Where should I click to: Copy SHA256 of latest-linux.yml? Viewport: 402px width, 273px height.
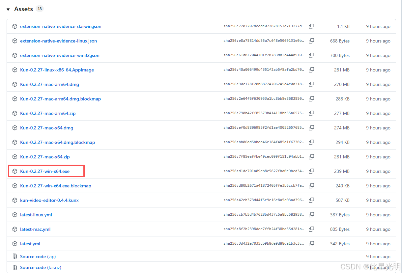311,215
